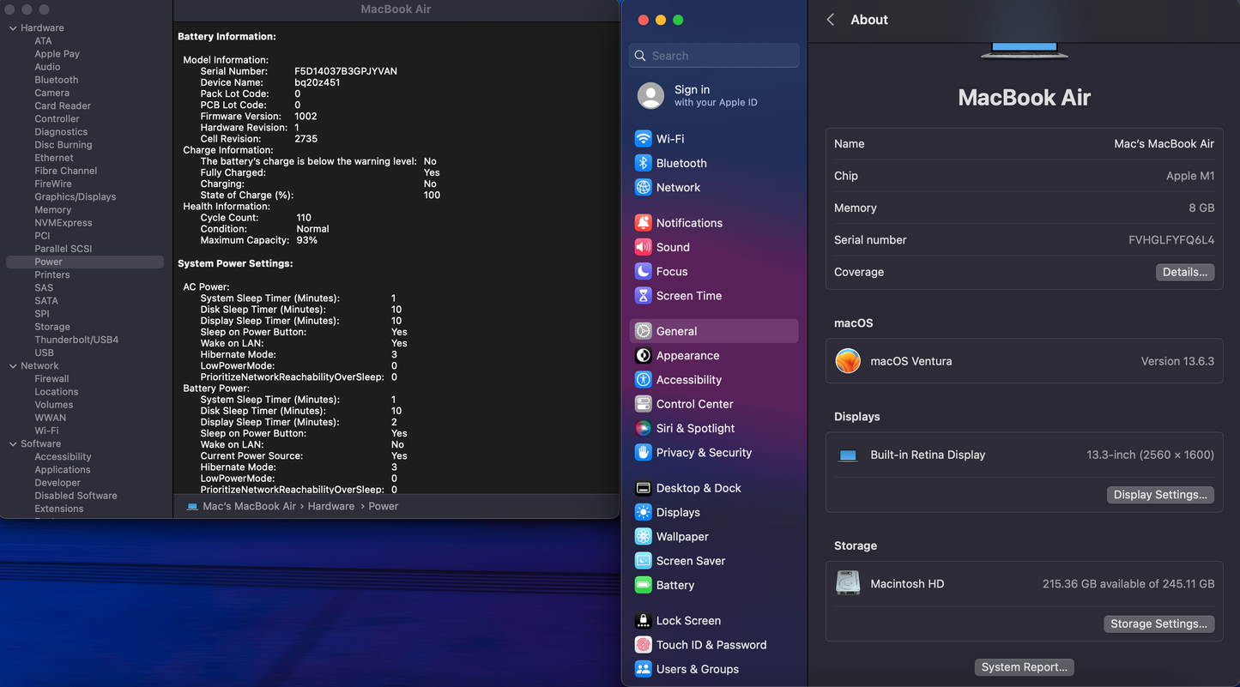This screenshot has height=687, width=1240.
Task: Collapse the Software tree section
Action: point(13,444)
